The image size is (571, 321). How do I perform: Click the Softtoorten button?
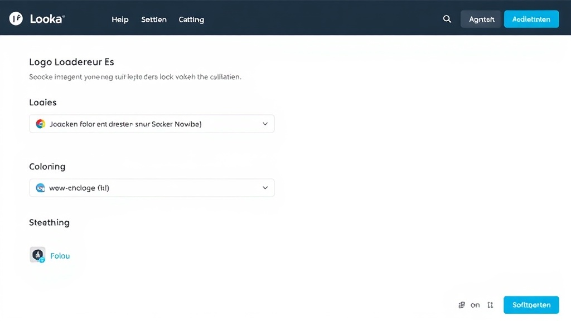coord(531,305)
